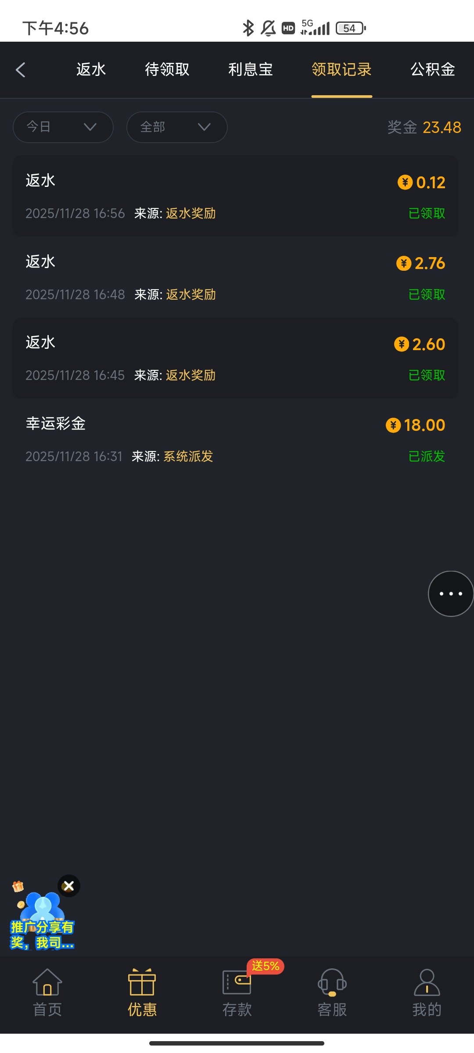
Task: Tap the 系统派发 source link
Action: (x=188, y=456)
